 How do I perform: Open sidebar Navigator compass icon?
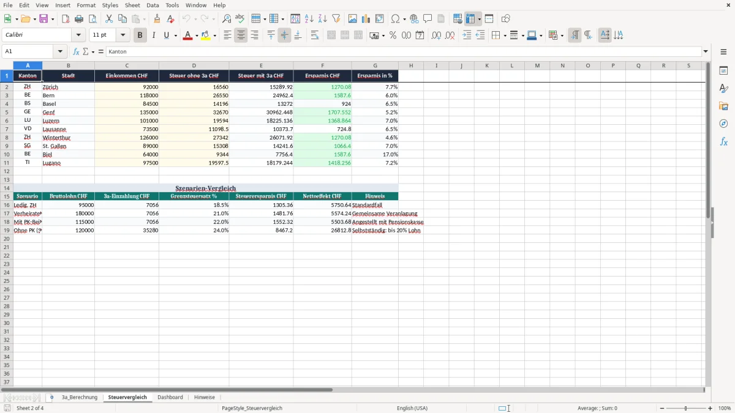click(723, 124)
